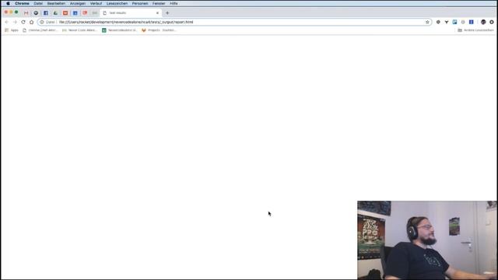Open a new browser tab
Screen dimensions: 498x280
(x=167, y=13)
